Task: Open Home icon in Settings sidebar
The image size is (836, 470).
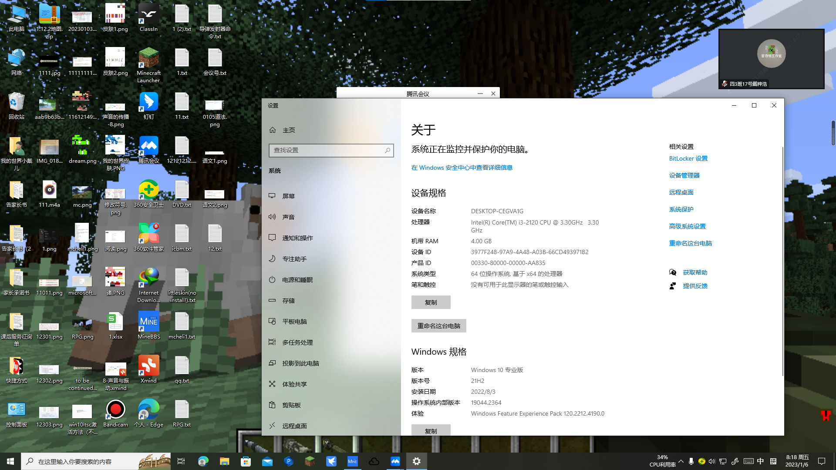Action: [x=273, y=130]
